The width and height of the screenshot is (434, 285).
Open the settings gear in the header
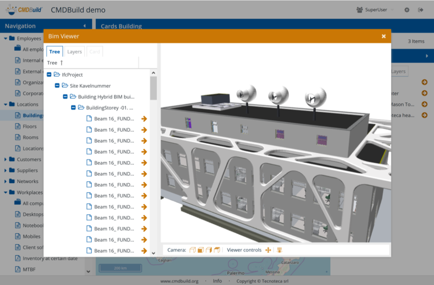406,10
